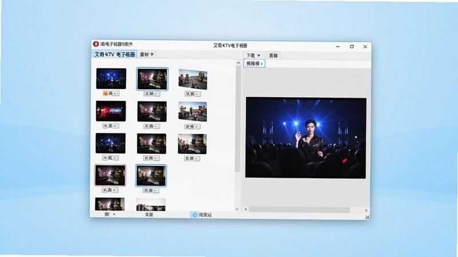Open dropdown under first-row tilted figures thumbnail
Image resolution: width=458 pixels, height=257 pixels.
(193, 94)
